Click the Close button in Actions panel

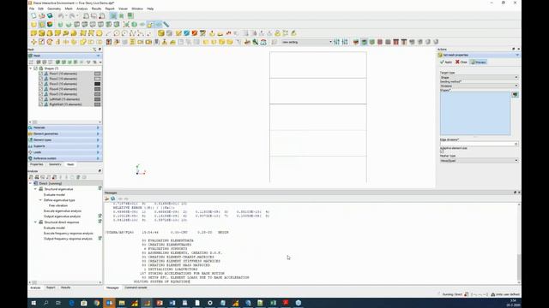(x=462, y=62)
